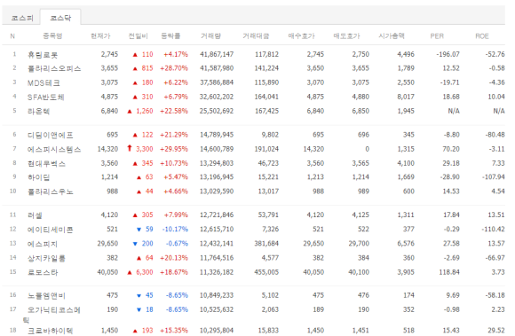Open the 로보스타 stock link
515x336 pixels.
[43, 272]
